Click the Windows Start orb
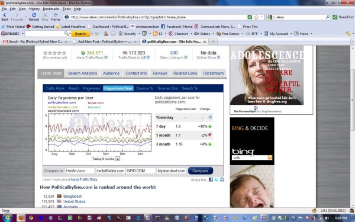355x222 pixels. 7,218
